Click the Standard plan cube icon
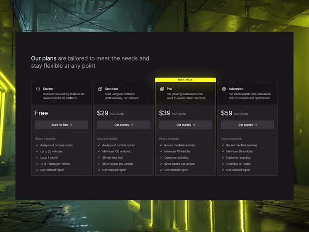The width and height of the screenshot is (309, 232). tap(100, 89)
